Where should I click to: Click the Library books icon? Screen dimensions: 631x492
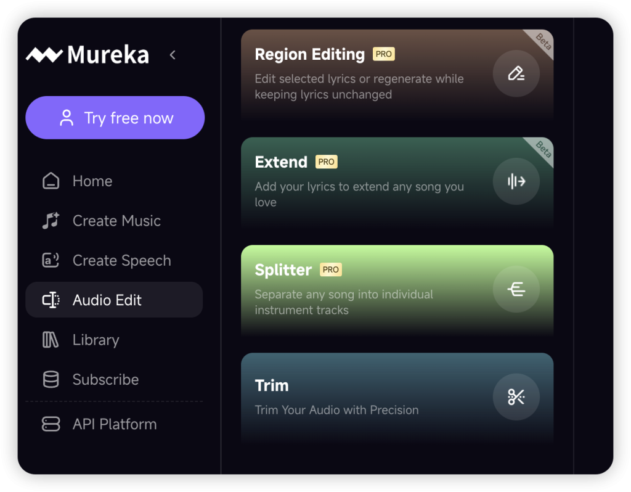51,340
